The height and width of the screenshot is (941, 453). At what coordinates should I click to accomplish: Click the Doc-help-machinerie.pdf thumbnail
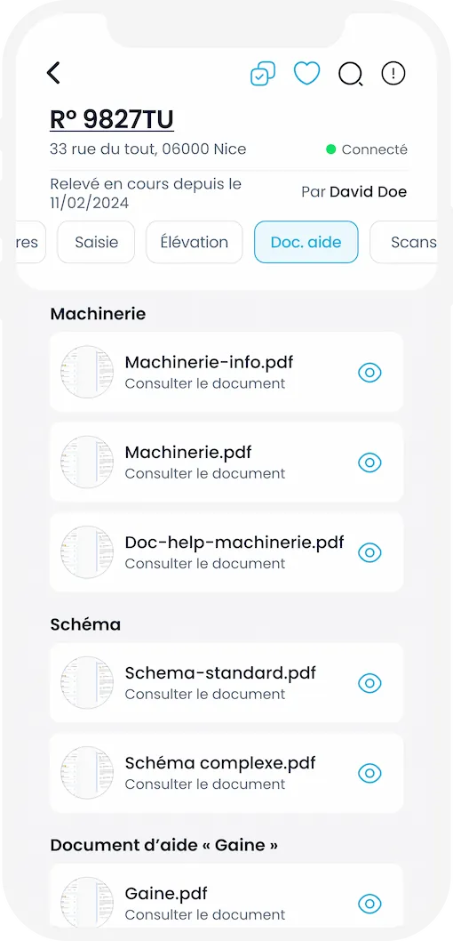point(87,552)
